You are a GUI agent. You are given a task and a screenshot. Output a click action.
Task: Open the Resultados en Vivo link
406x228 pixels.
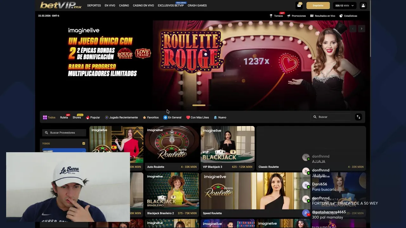point(325,16)
